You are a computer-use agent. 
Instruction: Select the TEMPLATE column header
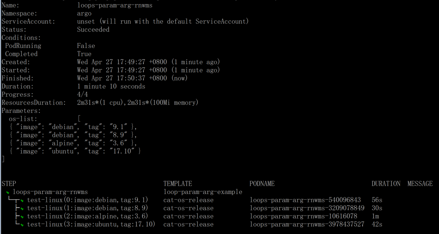[178, 184]
